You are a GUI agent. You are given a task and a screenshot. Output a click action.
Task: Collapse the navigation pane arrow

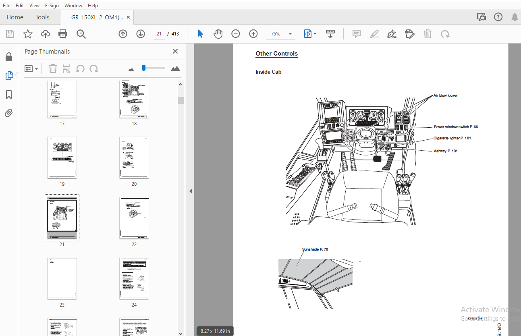[x=191, y=191]
